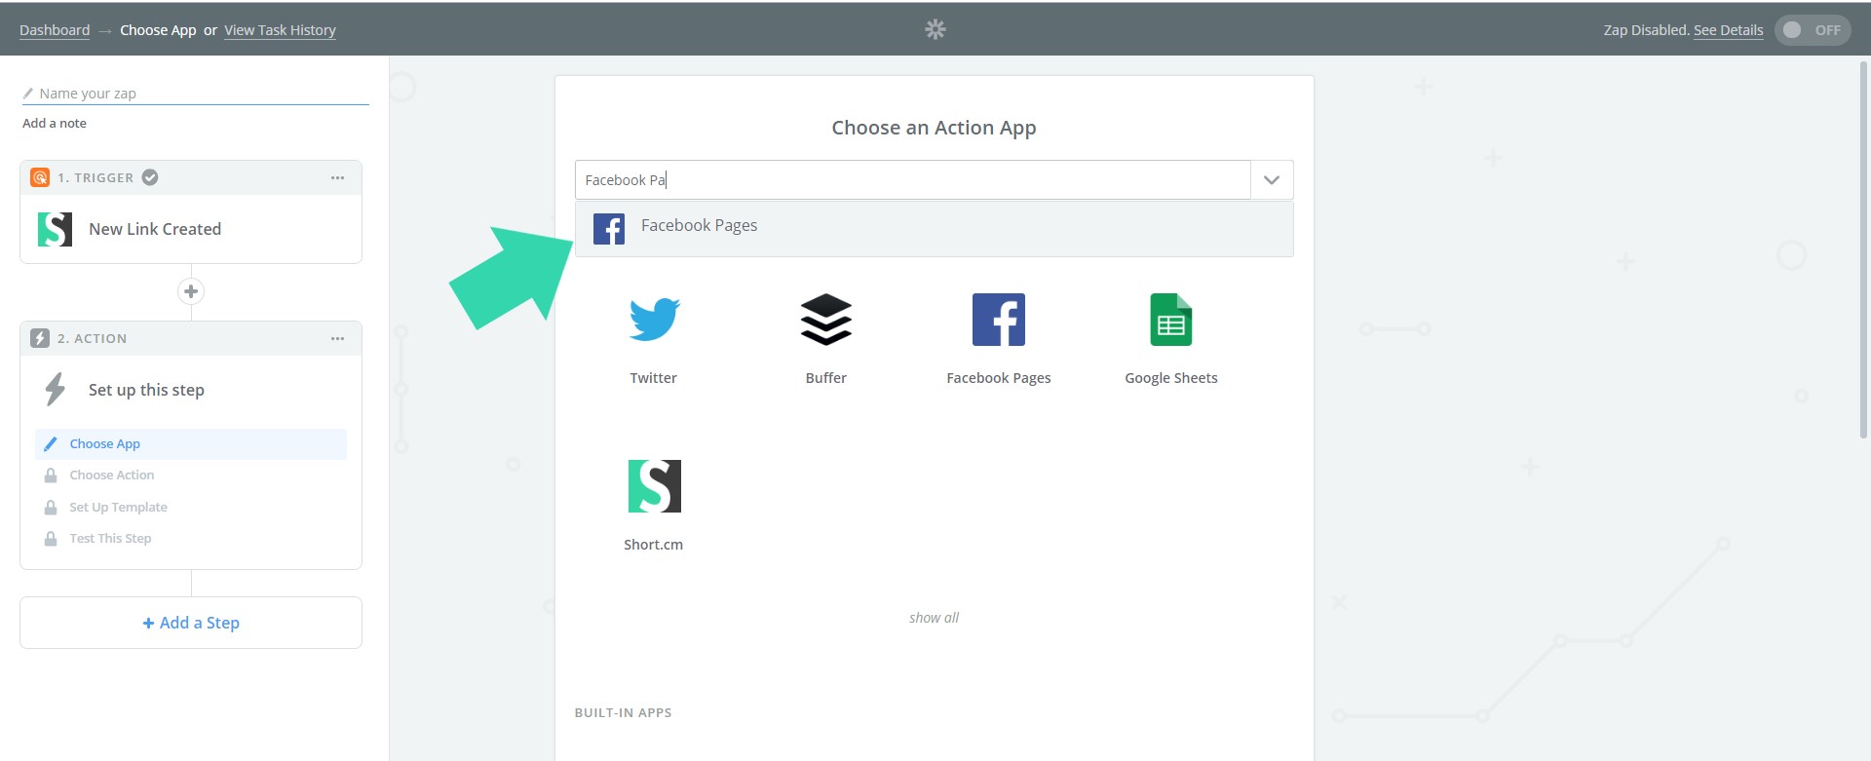
Task: Click the Short.cm icon in trigger step
Action: coord(55,229)
